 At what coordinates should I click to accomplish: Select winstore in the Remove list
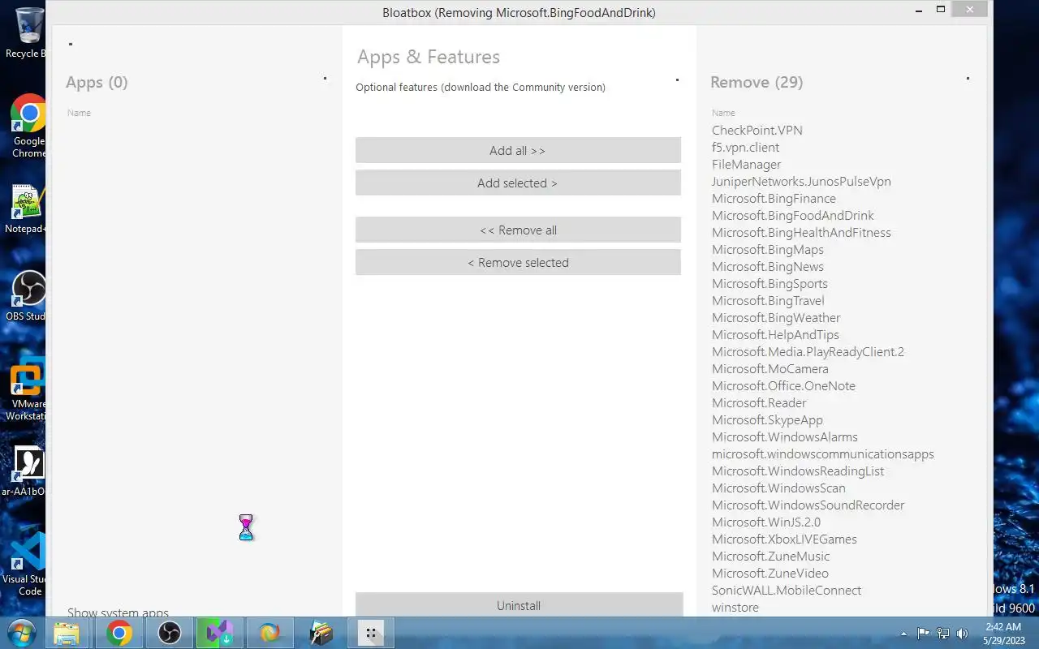pyautogui.click(x=735, y=607)
